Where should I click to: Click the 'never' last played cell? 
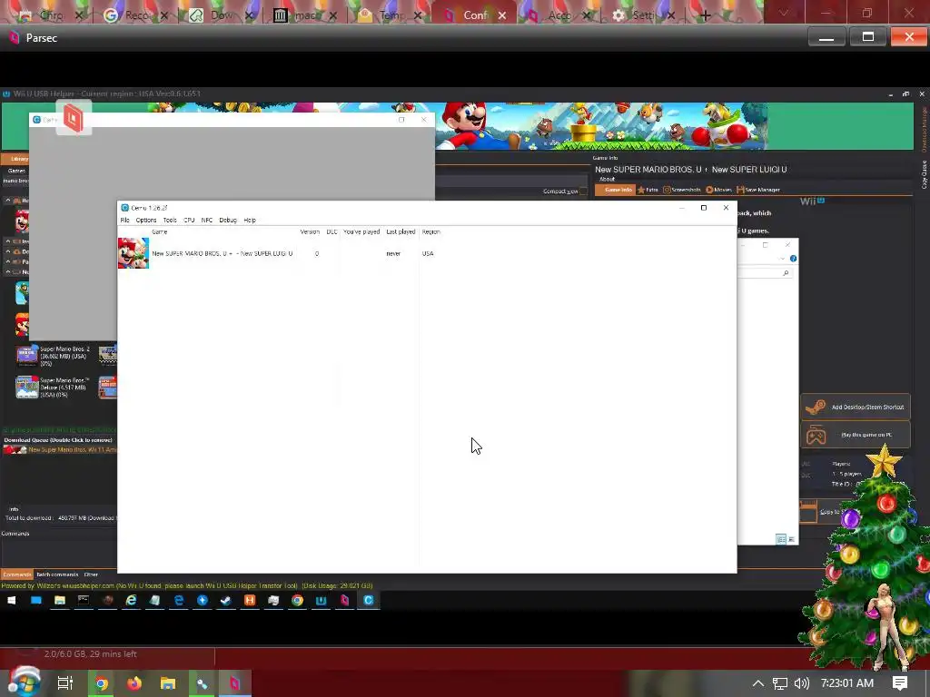pyautogui.click(x=393, y=254)
